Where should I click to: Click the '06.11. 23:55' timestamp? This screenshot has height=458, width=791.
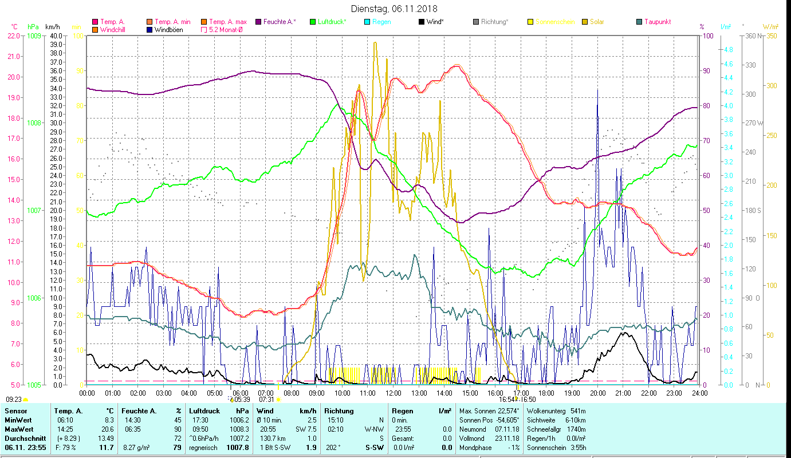tap(25, 448)
